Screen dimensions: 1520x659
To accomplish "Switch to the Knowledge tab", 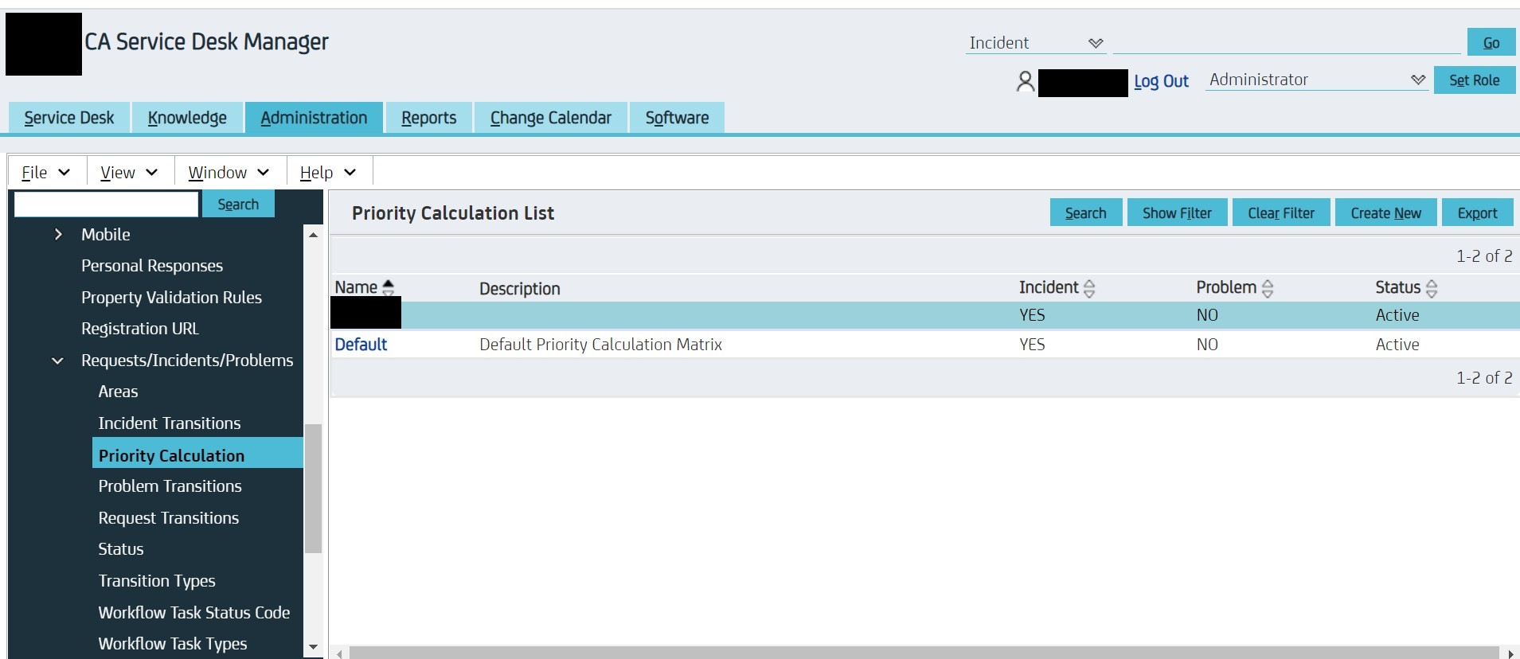I will click(187, 118).
